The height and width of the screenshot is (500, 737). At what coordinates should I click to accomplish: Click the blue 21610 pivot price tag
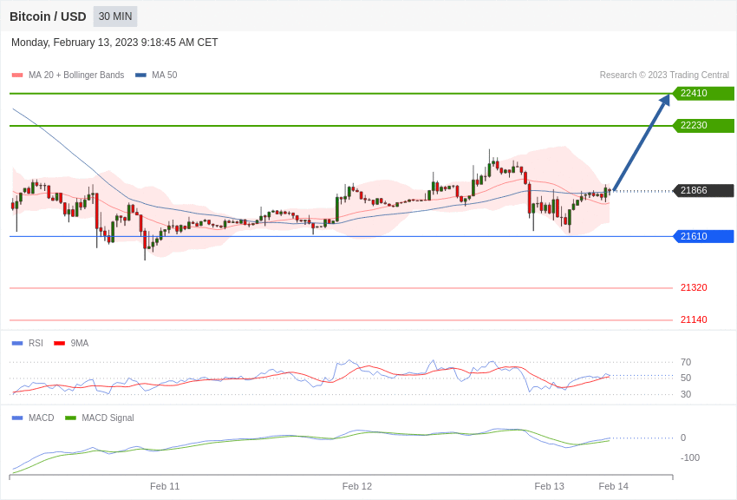pos(703,236)
